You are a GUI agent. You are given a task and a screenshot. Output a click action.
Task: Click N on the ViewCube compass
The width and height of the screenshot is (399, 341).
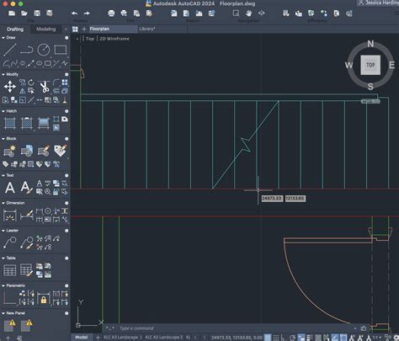pyautogui.click(x=370, y=44)
